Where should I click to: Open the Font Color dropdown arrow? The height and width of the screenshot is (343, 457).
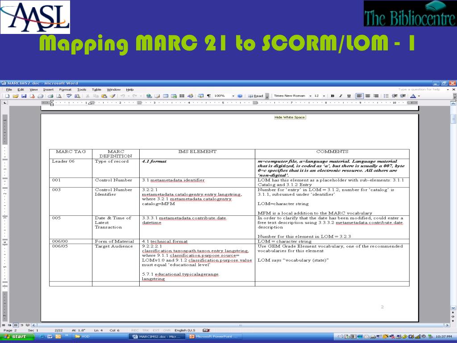(419, 96)
